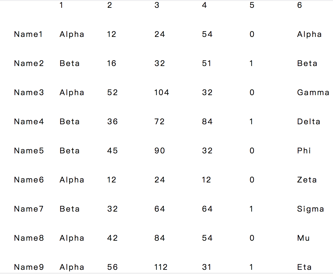Viewport: 333px width, 275px height.
Task: Click the 51 value in Name2 row
Action: point(206,63)
